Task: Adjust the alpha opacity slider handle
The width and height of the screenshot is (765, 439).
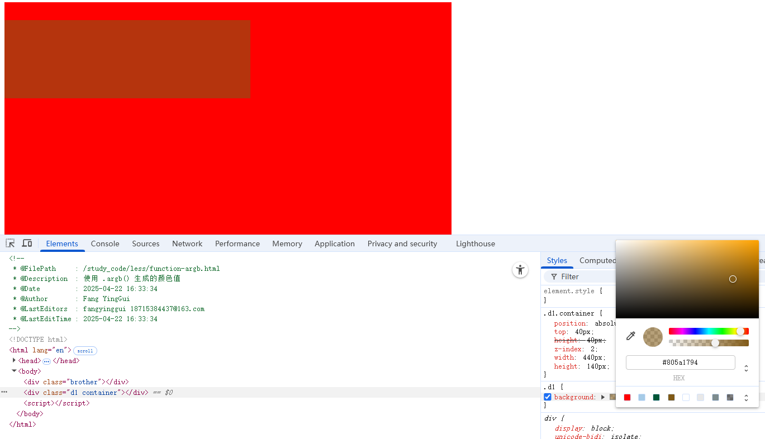Action: (x=715, y=343)
